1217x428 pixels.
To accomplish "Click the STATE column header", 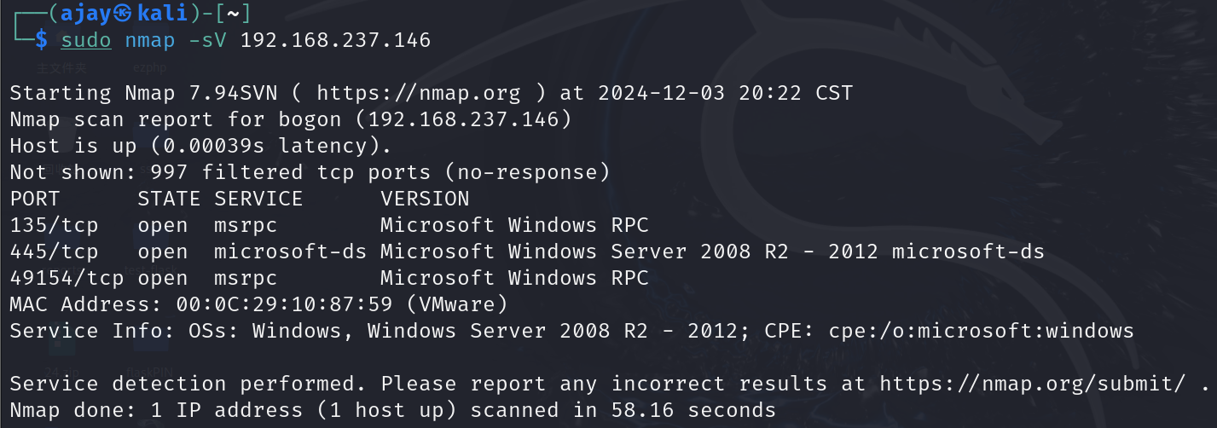I will 169,200.
